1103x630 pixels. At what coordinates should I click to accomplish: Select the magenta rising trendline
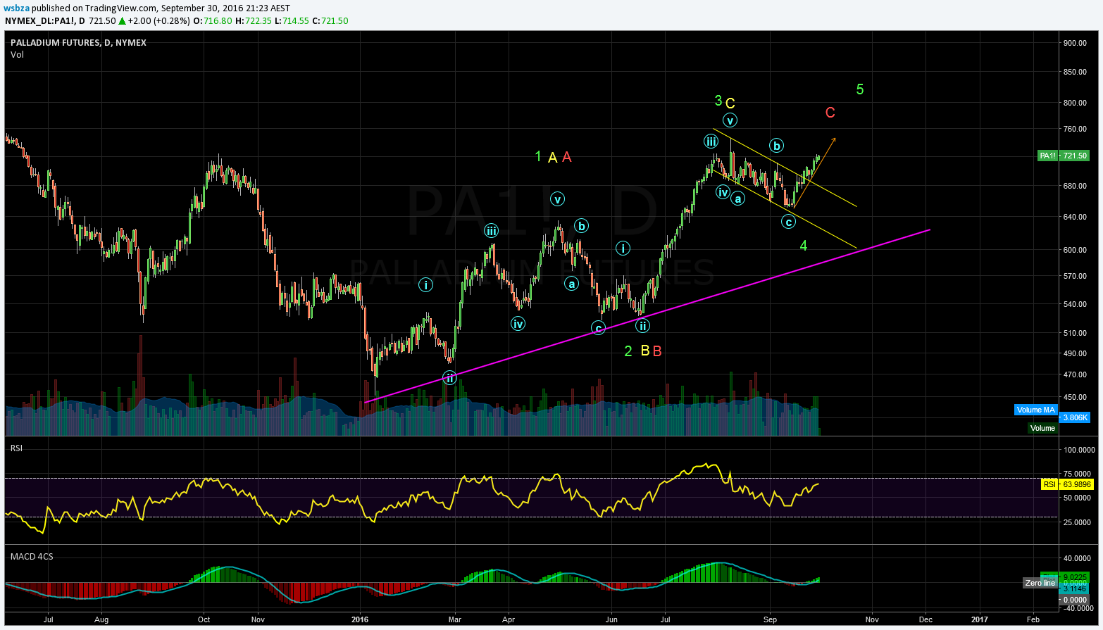point(647,316)
